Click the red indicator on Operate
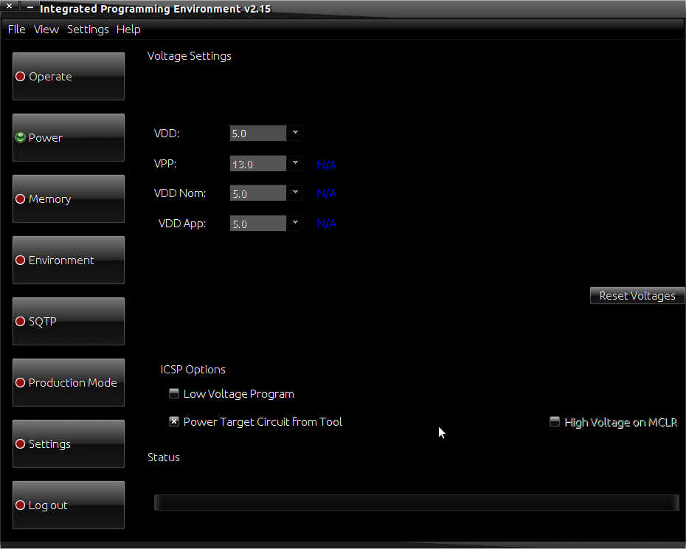686x549 pixels. coord(20,76)
